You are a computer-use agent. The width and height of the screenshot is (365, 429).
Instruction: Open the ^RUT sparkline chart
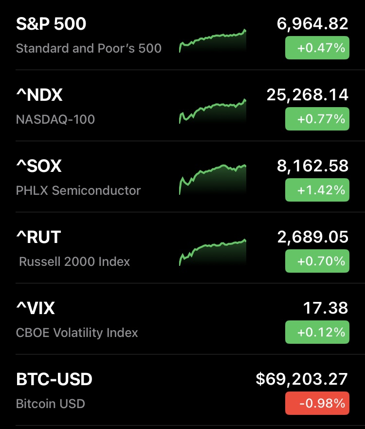click(213, 252)
